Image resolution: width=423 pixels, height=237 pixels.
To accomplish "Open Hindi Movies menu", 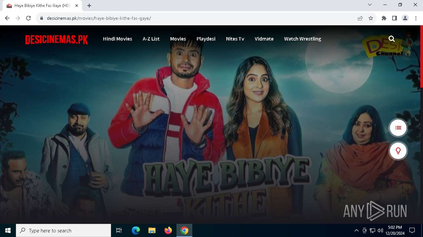I will click(x=118, y=39).
